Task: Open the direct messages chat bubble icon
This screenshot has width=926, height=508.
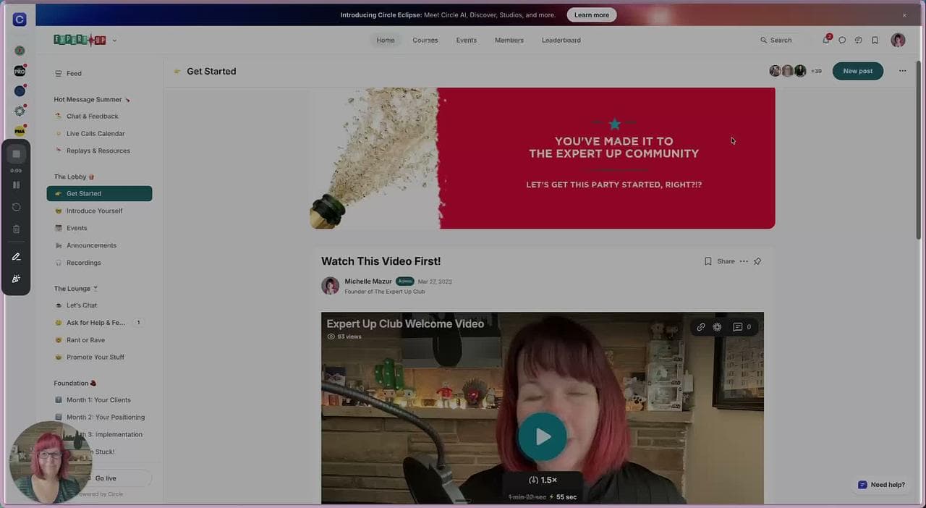Action: click(842, 41)
